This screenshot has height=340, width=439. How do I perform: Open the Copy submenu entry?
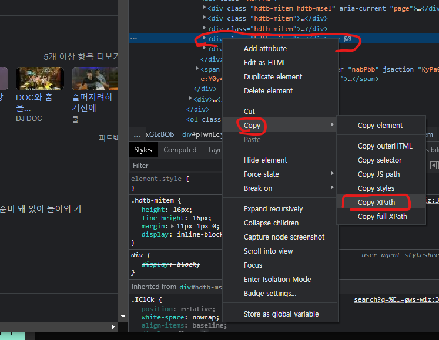[280, 125]
